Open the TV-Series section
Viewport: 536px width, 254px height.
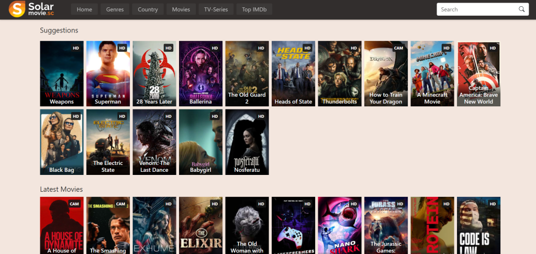tap(216, 9)
